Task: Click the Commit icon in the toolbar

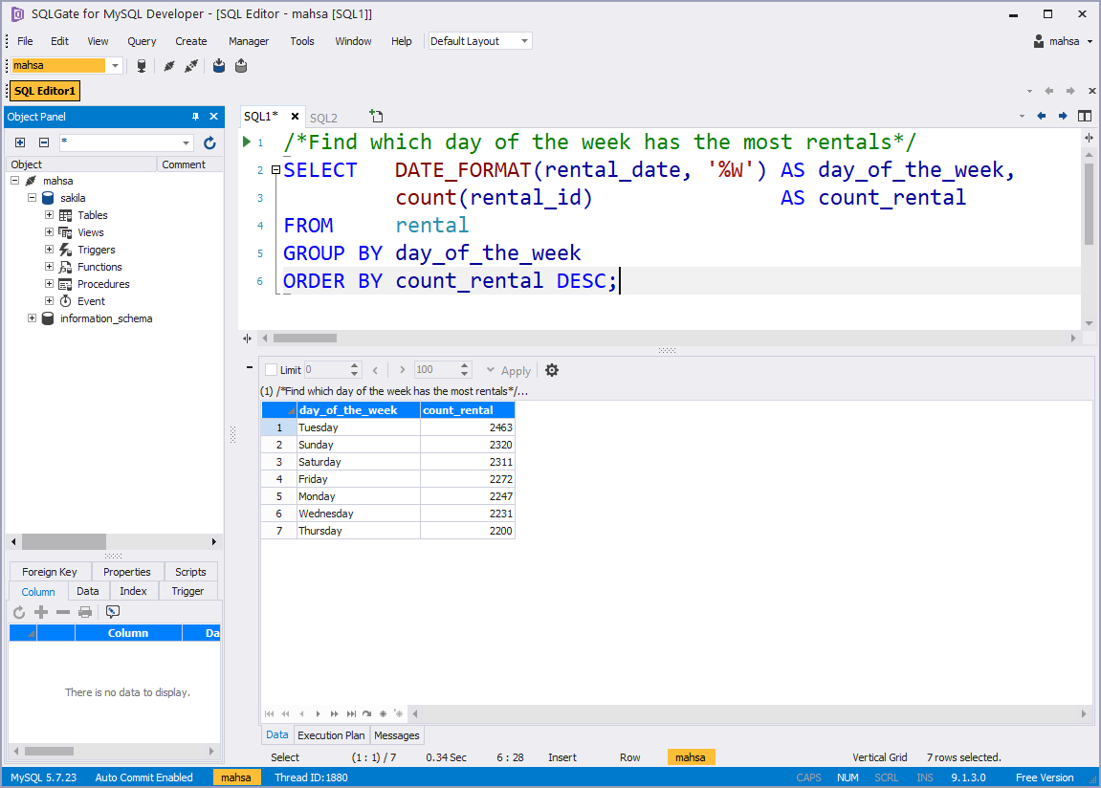Action: tap(218, 65)
